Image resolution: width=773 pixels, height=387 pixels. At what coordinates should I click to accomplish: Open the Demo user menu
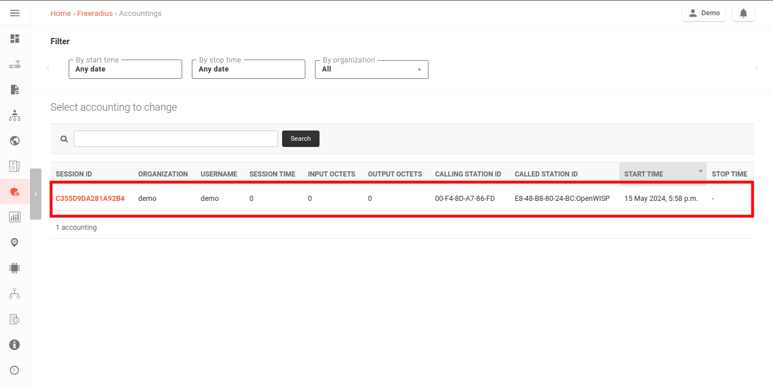coord(704,12)
